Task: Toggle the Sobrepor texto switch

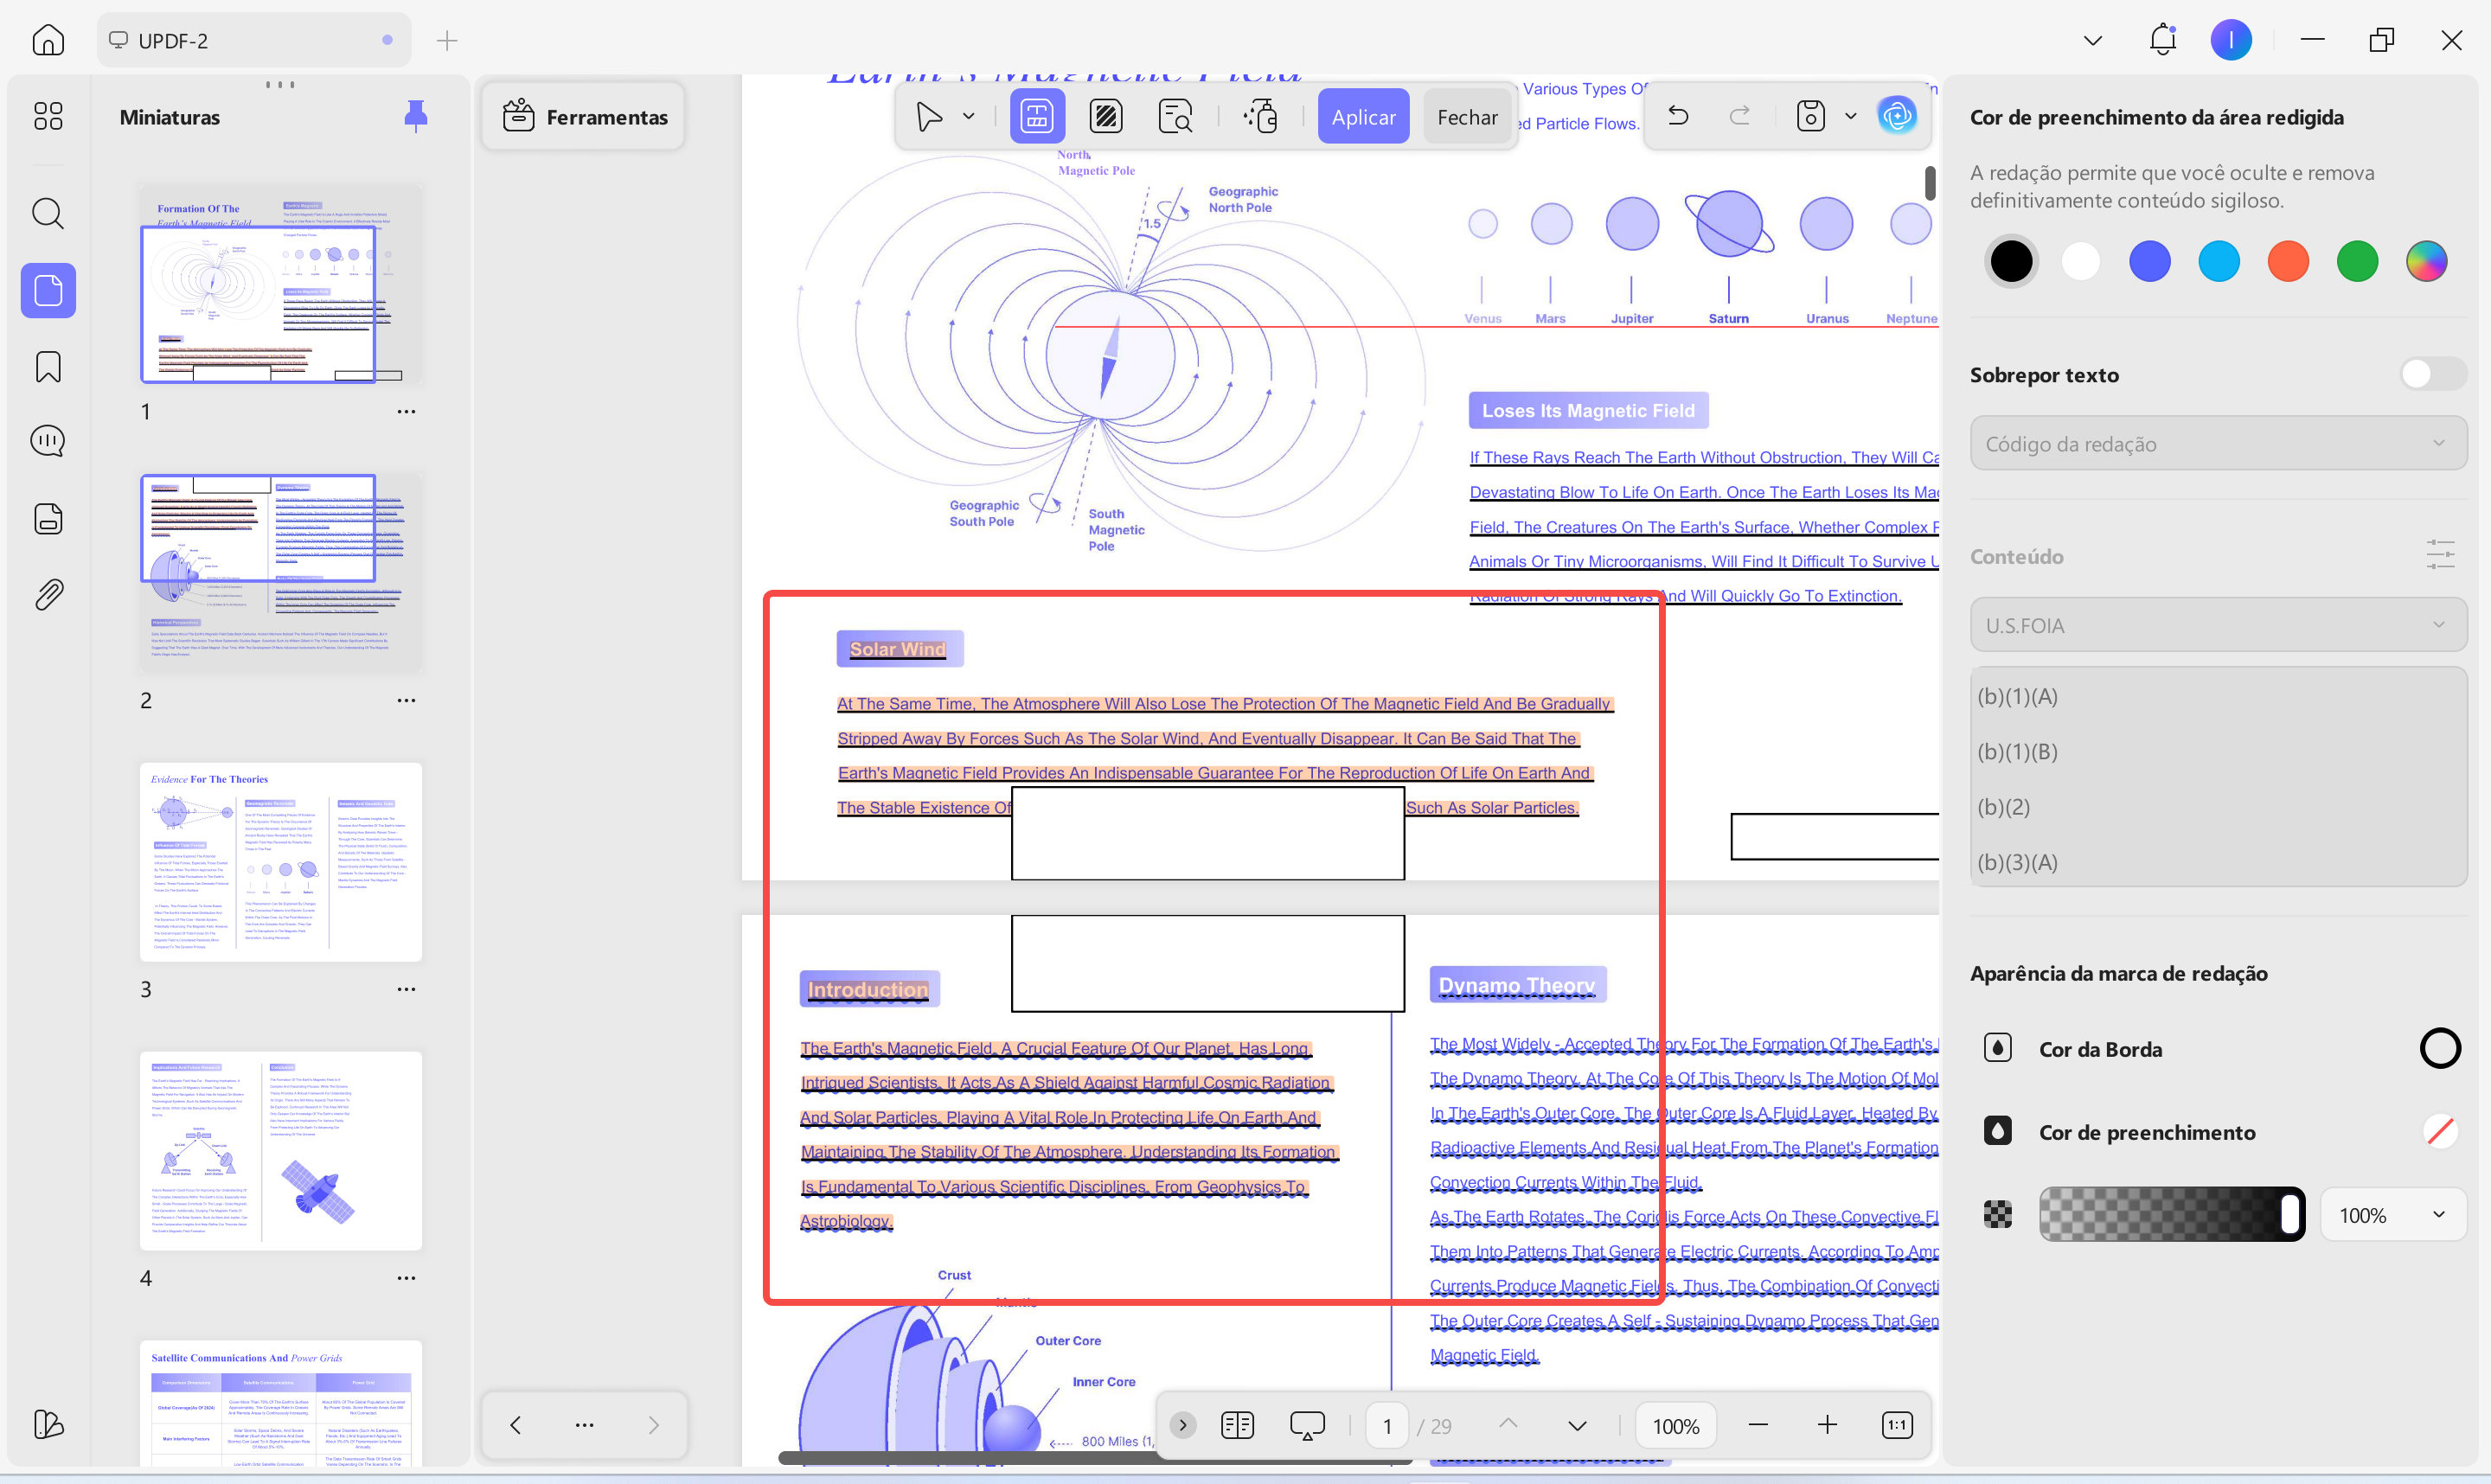Action: coord(2432,374)
